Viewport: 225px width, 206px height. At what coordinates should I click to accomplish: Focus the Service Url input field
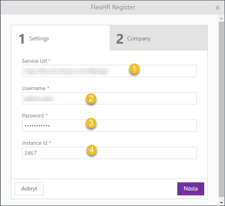coord(109,71)
